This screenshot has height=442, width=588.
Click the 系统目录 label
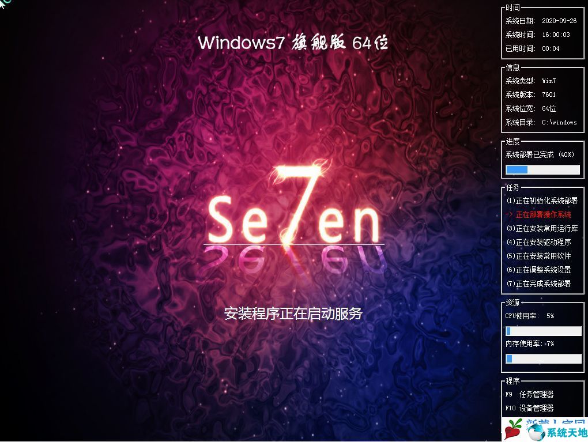click(x=520, y=123)
